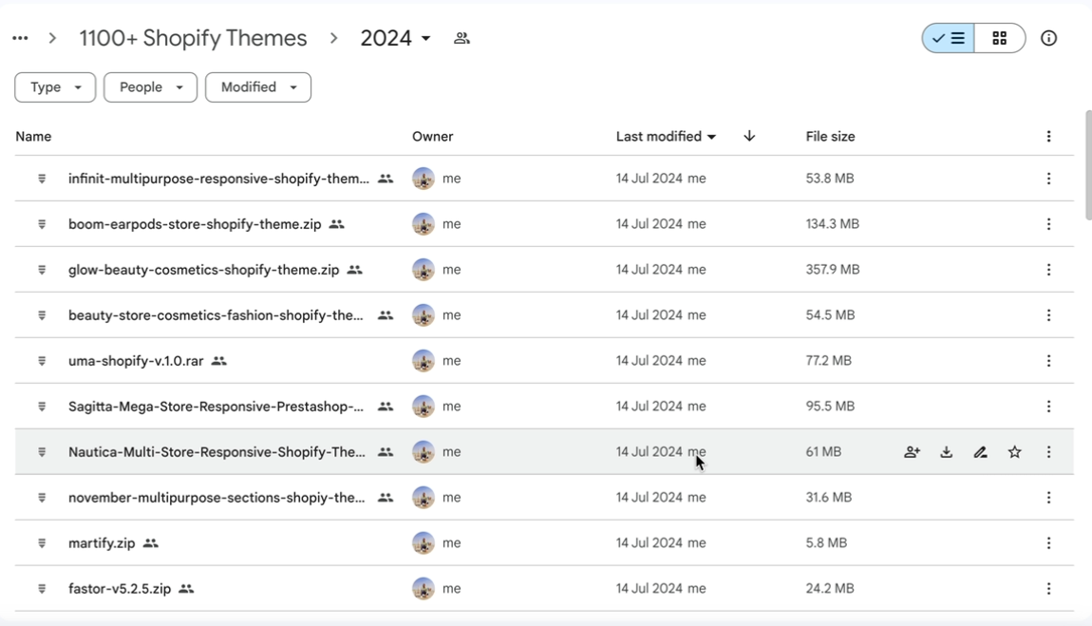1092x626 pixels.
Task: Open more actions for boom-earpods-store file
Action: coord(1048,224)
